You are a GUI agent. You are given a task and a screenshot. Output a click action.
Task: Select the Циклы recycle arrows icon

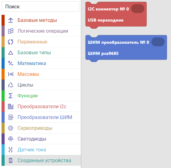(x=10, y=85)
